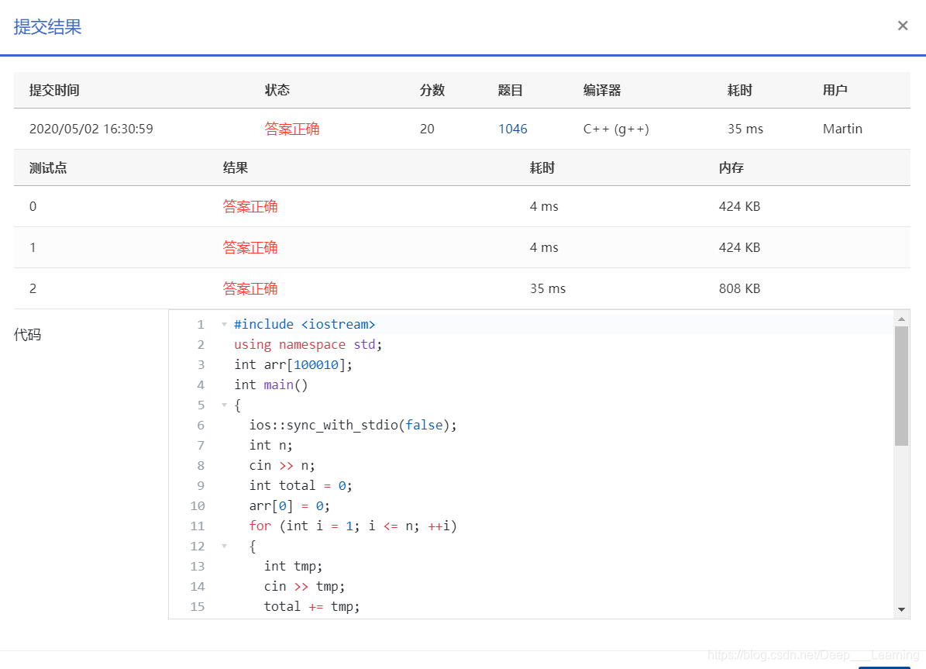Image resolution: width=926 pixels, height=669 pixels.
Task: Select test point 2 result 答案正确
Action: (x=250, y=288)
